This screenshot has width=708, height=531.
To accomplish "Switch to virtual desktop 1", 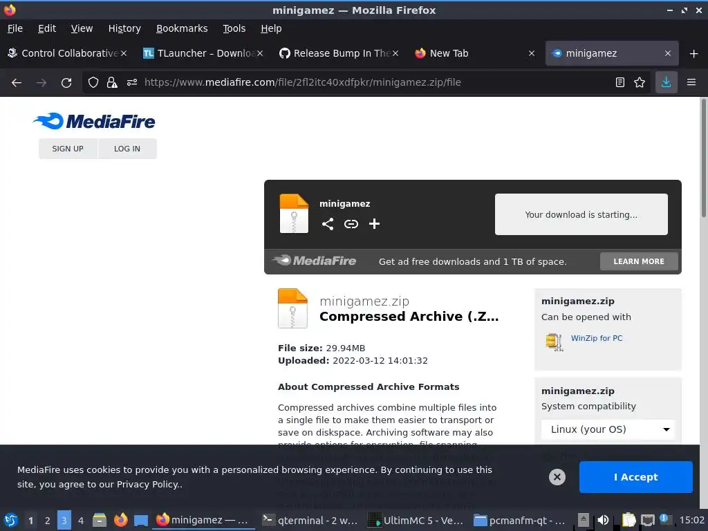I will tap(30, 521).
